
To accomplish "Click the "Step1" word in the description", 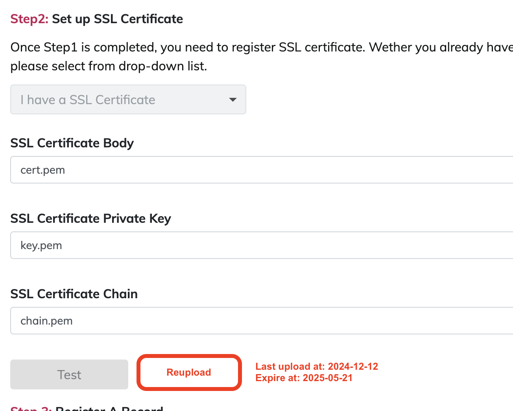I will pos(61,47).
